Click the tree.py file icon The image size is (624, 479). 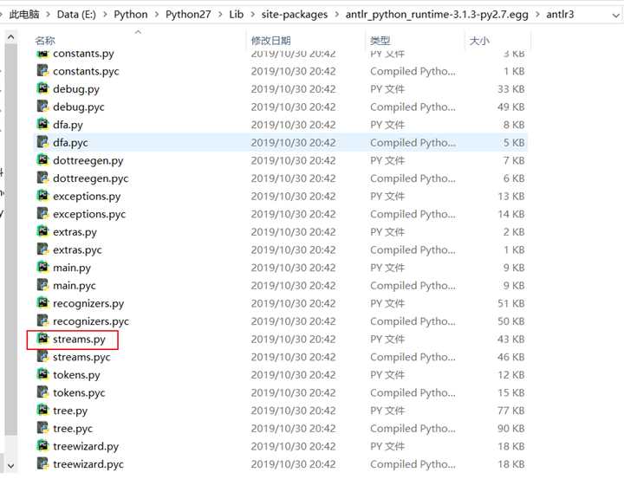click(42, 410)
